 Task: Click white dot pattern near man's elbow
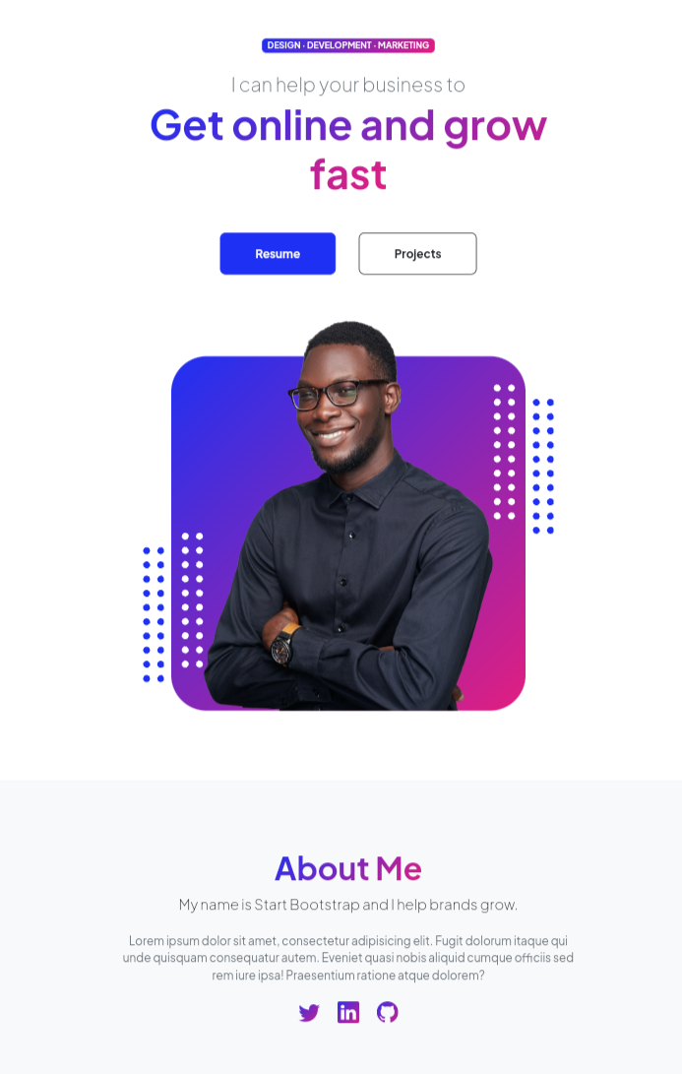[193, 600]
